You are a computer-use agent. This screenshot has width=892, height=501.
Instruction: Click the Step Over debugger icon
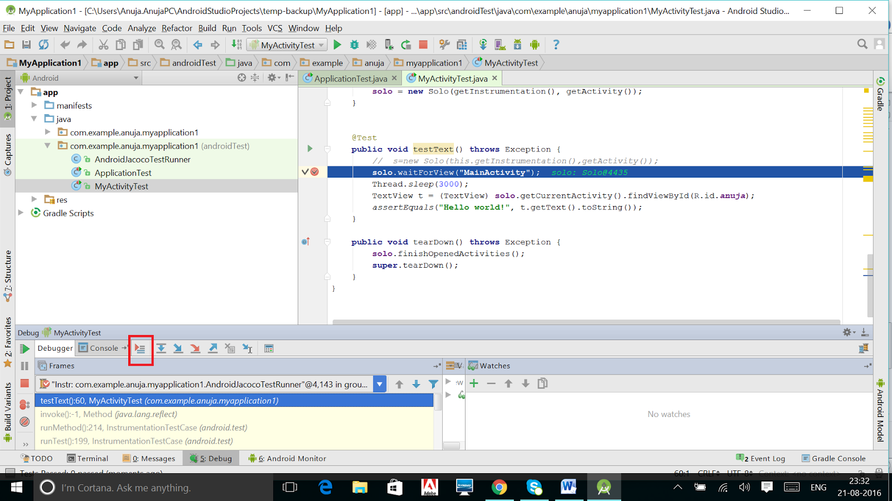pyautogui.click(x=161, y=348)
